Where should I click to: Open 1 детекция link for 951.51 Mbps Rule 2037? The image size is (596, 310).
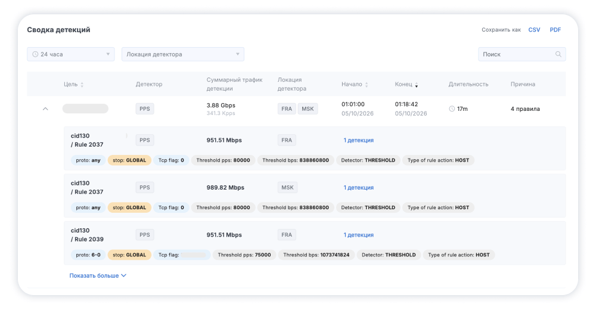pos(358,140)
